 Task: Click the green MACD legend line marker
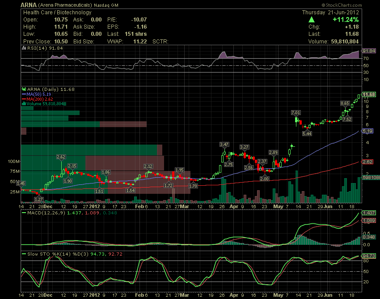24,213
